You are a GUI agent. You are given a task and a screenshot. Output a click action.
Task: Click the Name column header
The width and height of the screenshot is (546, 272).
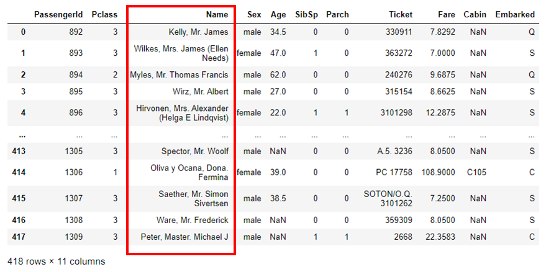tap(217, 15)
